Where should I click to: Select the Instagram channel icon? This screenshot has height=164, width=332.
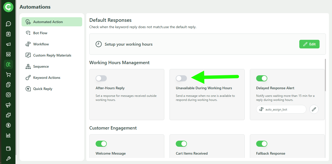click(8, 95)
